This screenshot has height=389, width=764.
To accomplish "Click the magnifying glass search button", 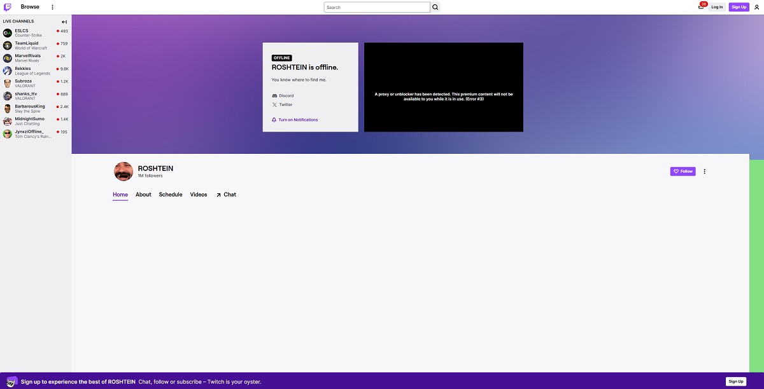I will coord(435,7).
